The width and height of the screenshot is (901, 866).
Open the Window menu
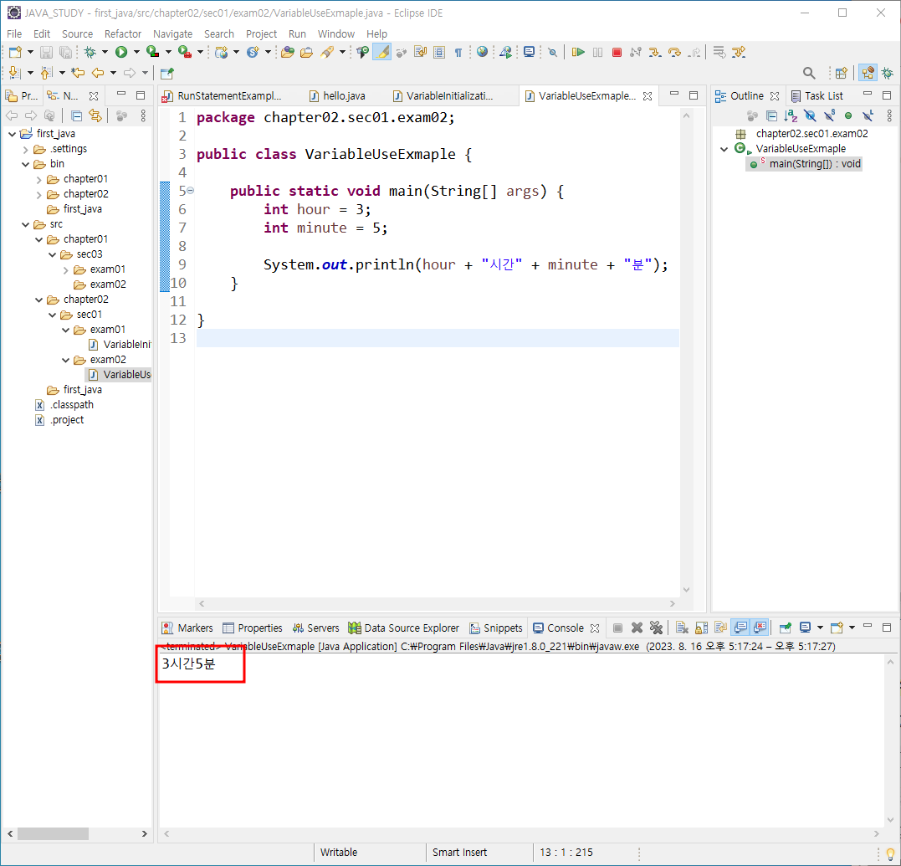point(336,34)
